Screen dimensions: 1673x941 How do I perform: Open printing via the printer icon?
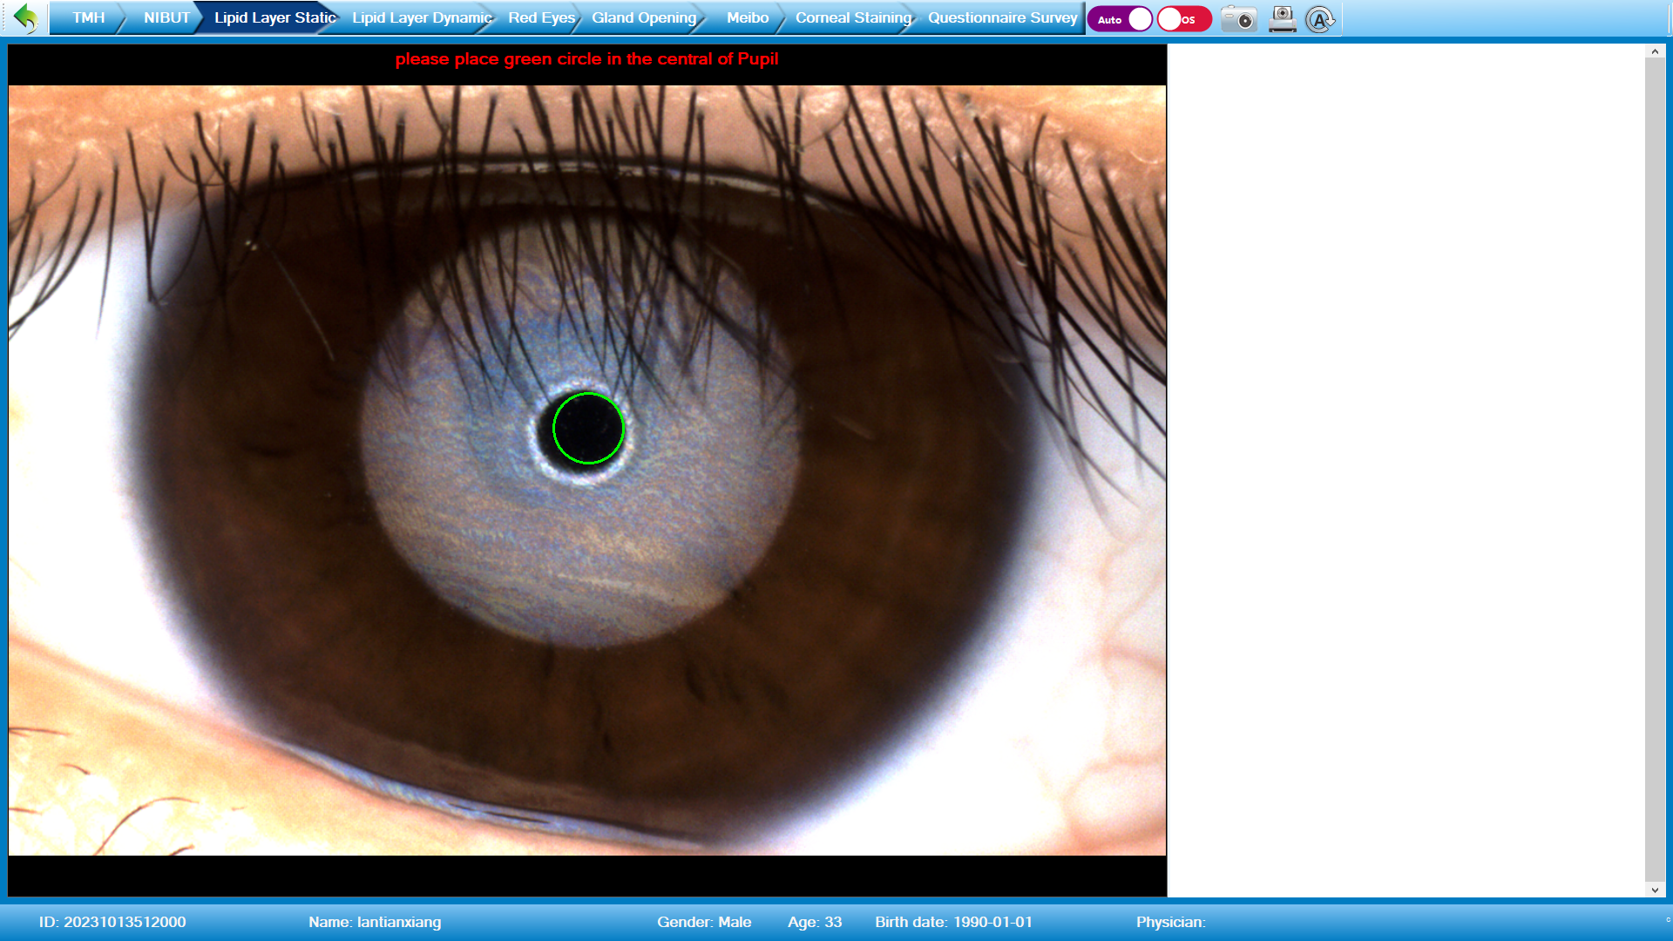click(x=1280, y=19)
